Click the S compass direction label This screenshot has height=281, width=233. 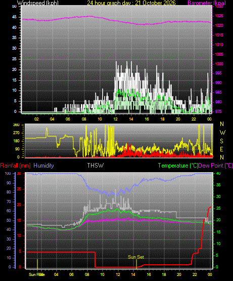221,141
